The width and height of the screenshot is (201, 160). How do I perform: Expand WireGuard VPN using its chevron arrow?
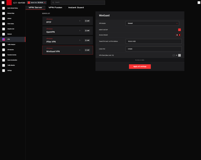[x=80, y=50]
